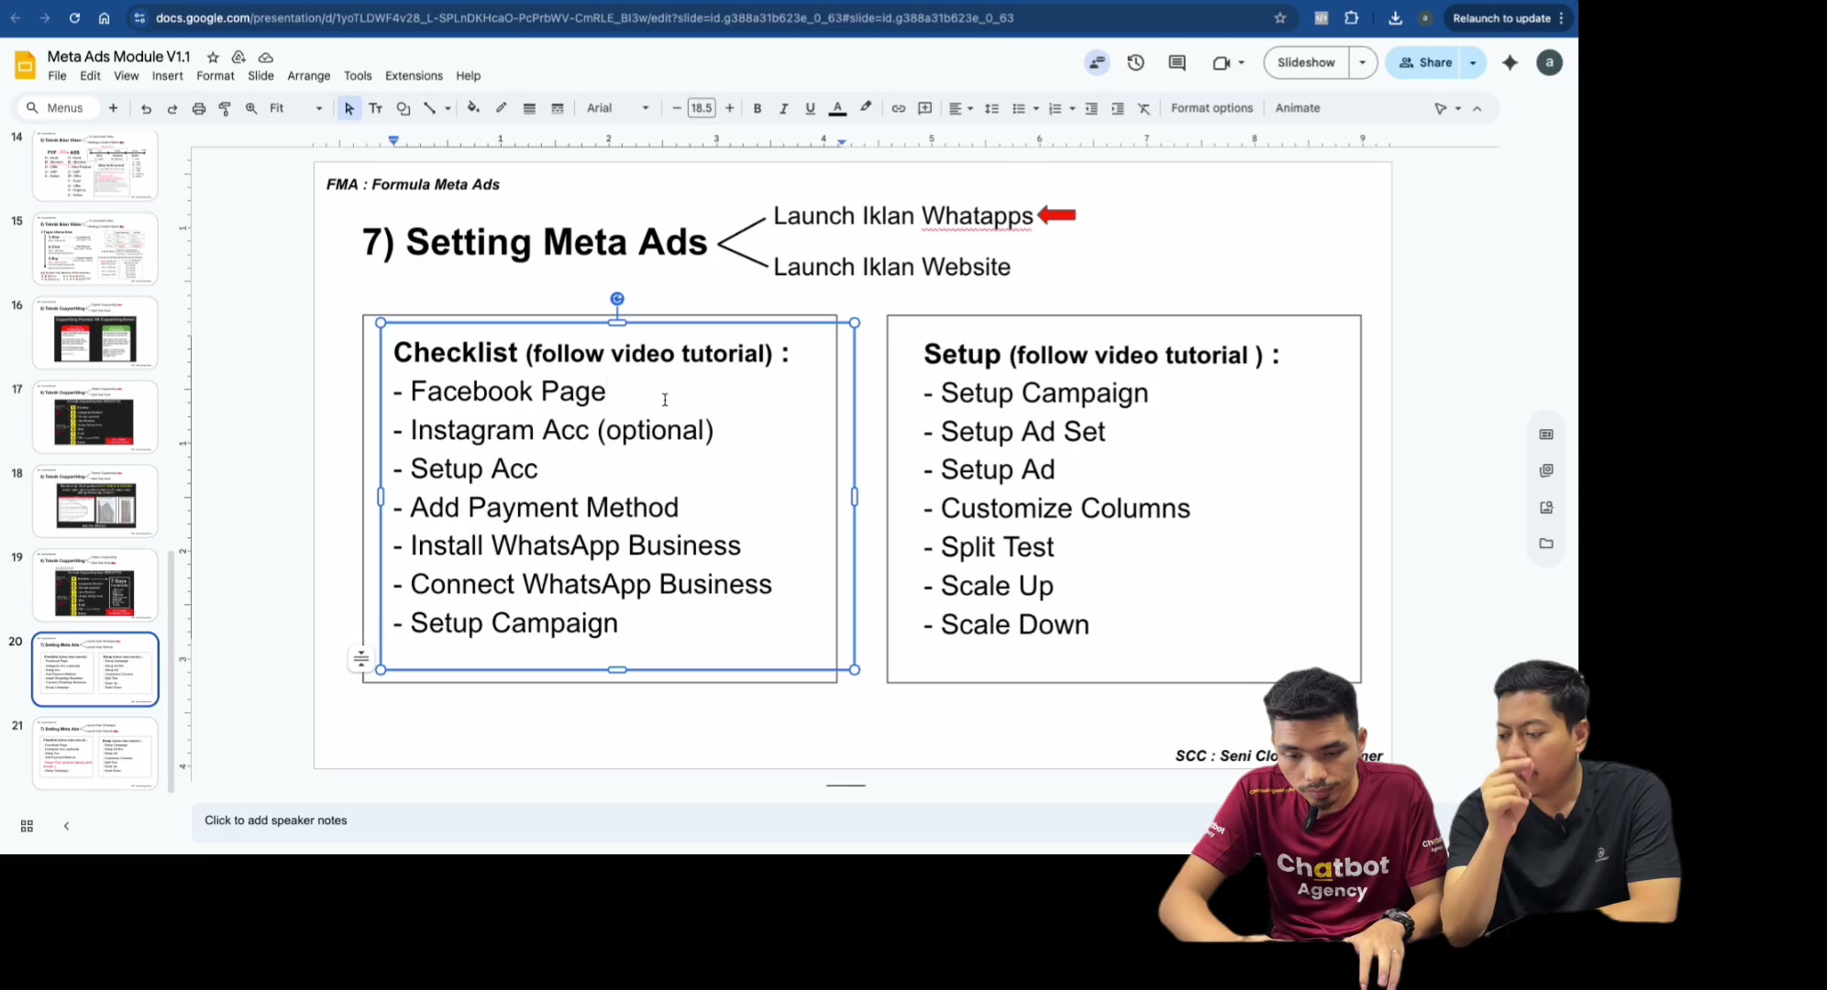Click the Print icon
This screenshot has width=1827, height=990.
point(198,108)
